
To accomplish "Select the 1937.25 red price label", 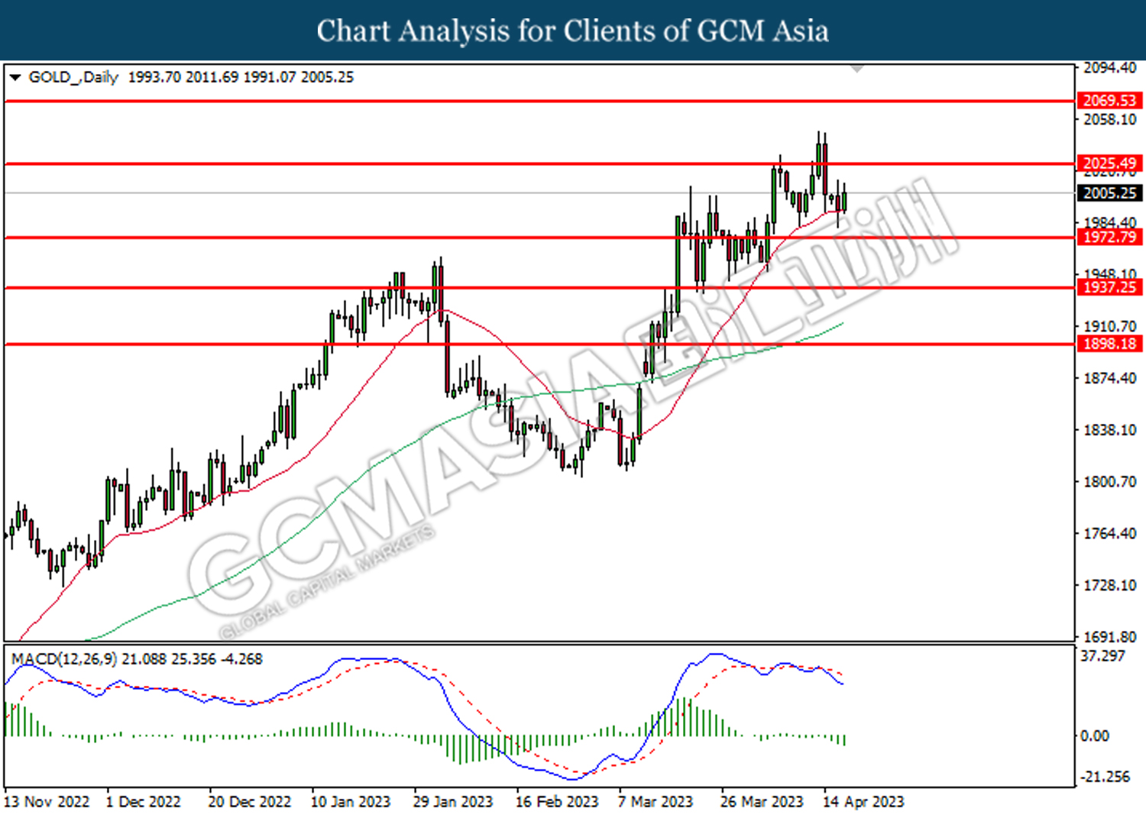I will 1109,287.
